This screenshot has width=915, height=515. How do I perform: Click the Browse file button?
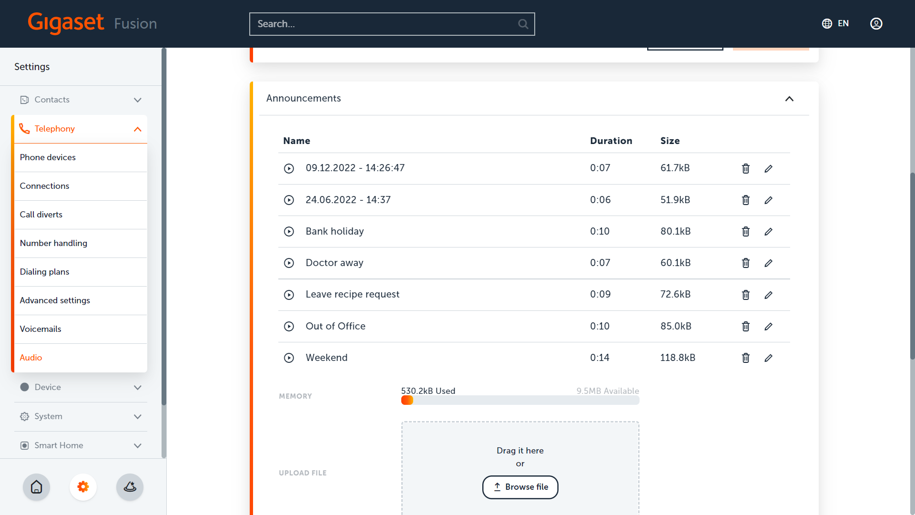pyautogui.click(x=520, y=487)
